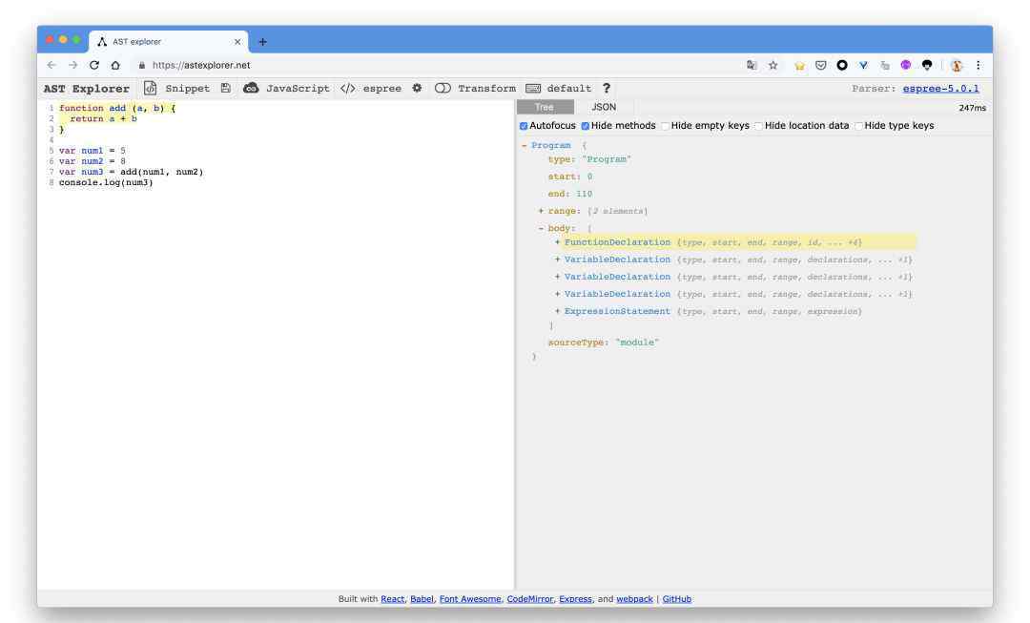The width and height of the screenshot is (1030, 623).
Task: Open a new browser tab
Action: [263, 41]
